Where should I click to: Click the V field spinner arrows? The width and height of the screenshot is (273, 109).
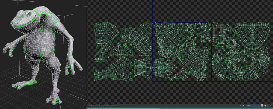coord(105,106)
